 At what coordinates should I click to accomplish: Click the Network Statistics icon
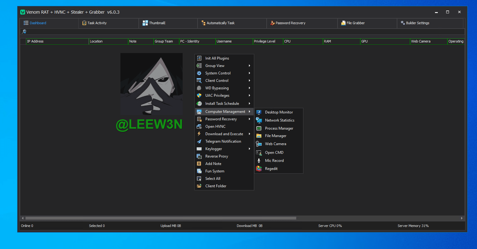click(259, 120)
